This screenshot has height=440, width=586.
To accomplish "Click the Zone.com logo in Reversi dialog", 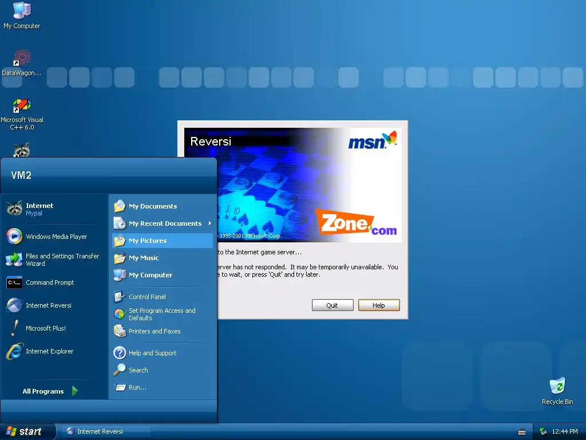I will pyautogui.click(x=357, y=223).
